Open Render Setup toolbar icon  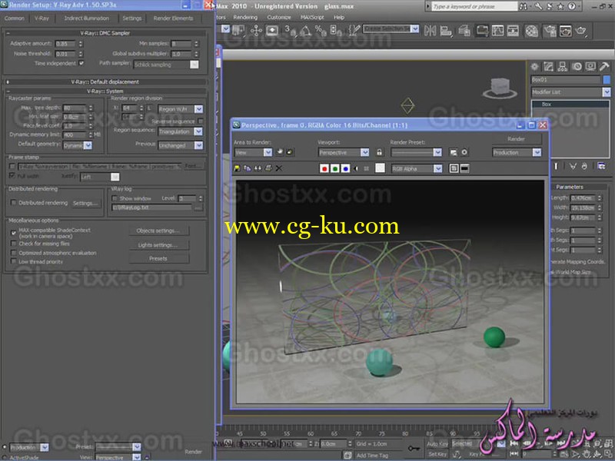550,31
